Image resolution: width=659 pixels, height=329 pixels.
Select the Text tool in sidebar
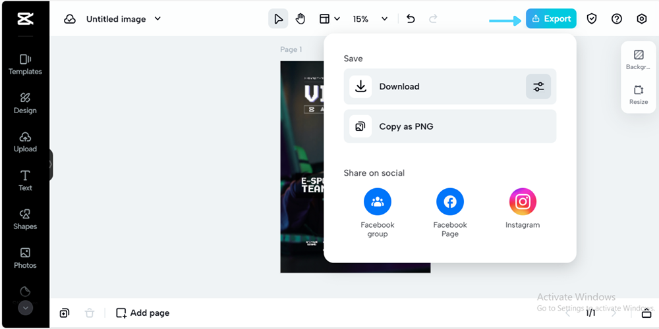(x=25, y=181)
